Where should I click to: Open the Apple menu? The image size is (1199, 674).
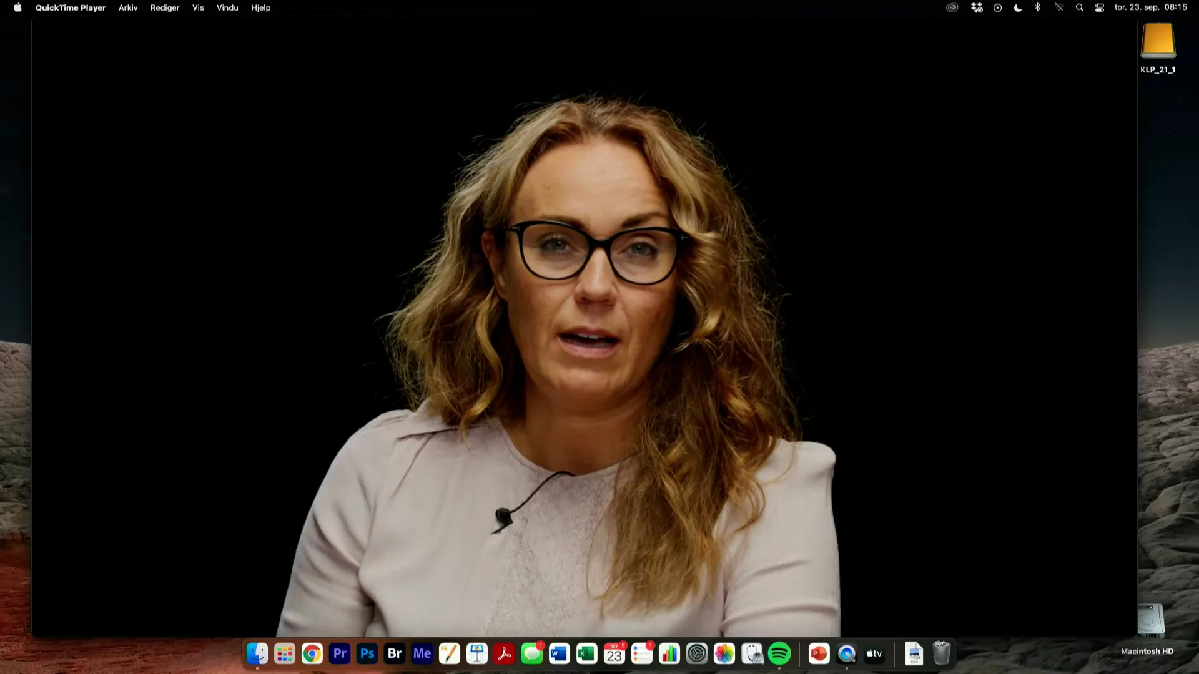tap(17, 7)
